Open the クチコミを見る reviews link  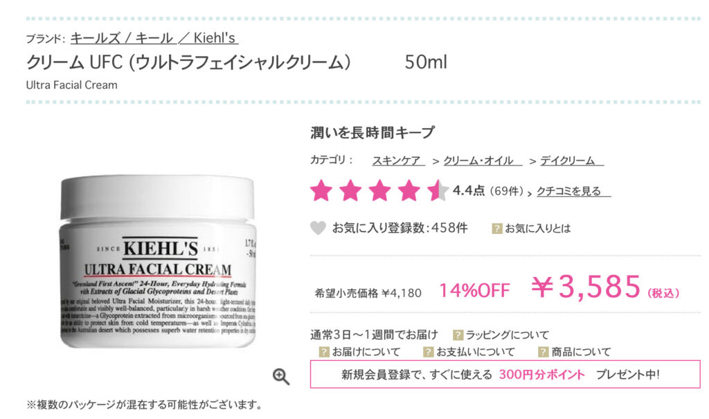573,191
